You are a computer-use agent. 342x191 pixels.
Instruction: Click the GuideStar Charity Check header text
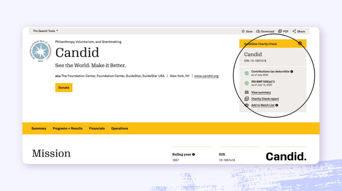pos(261,44)
